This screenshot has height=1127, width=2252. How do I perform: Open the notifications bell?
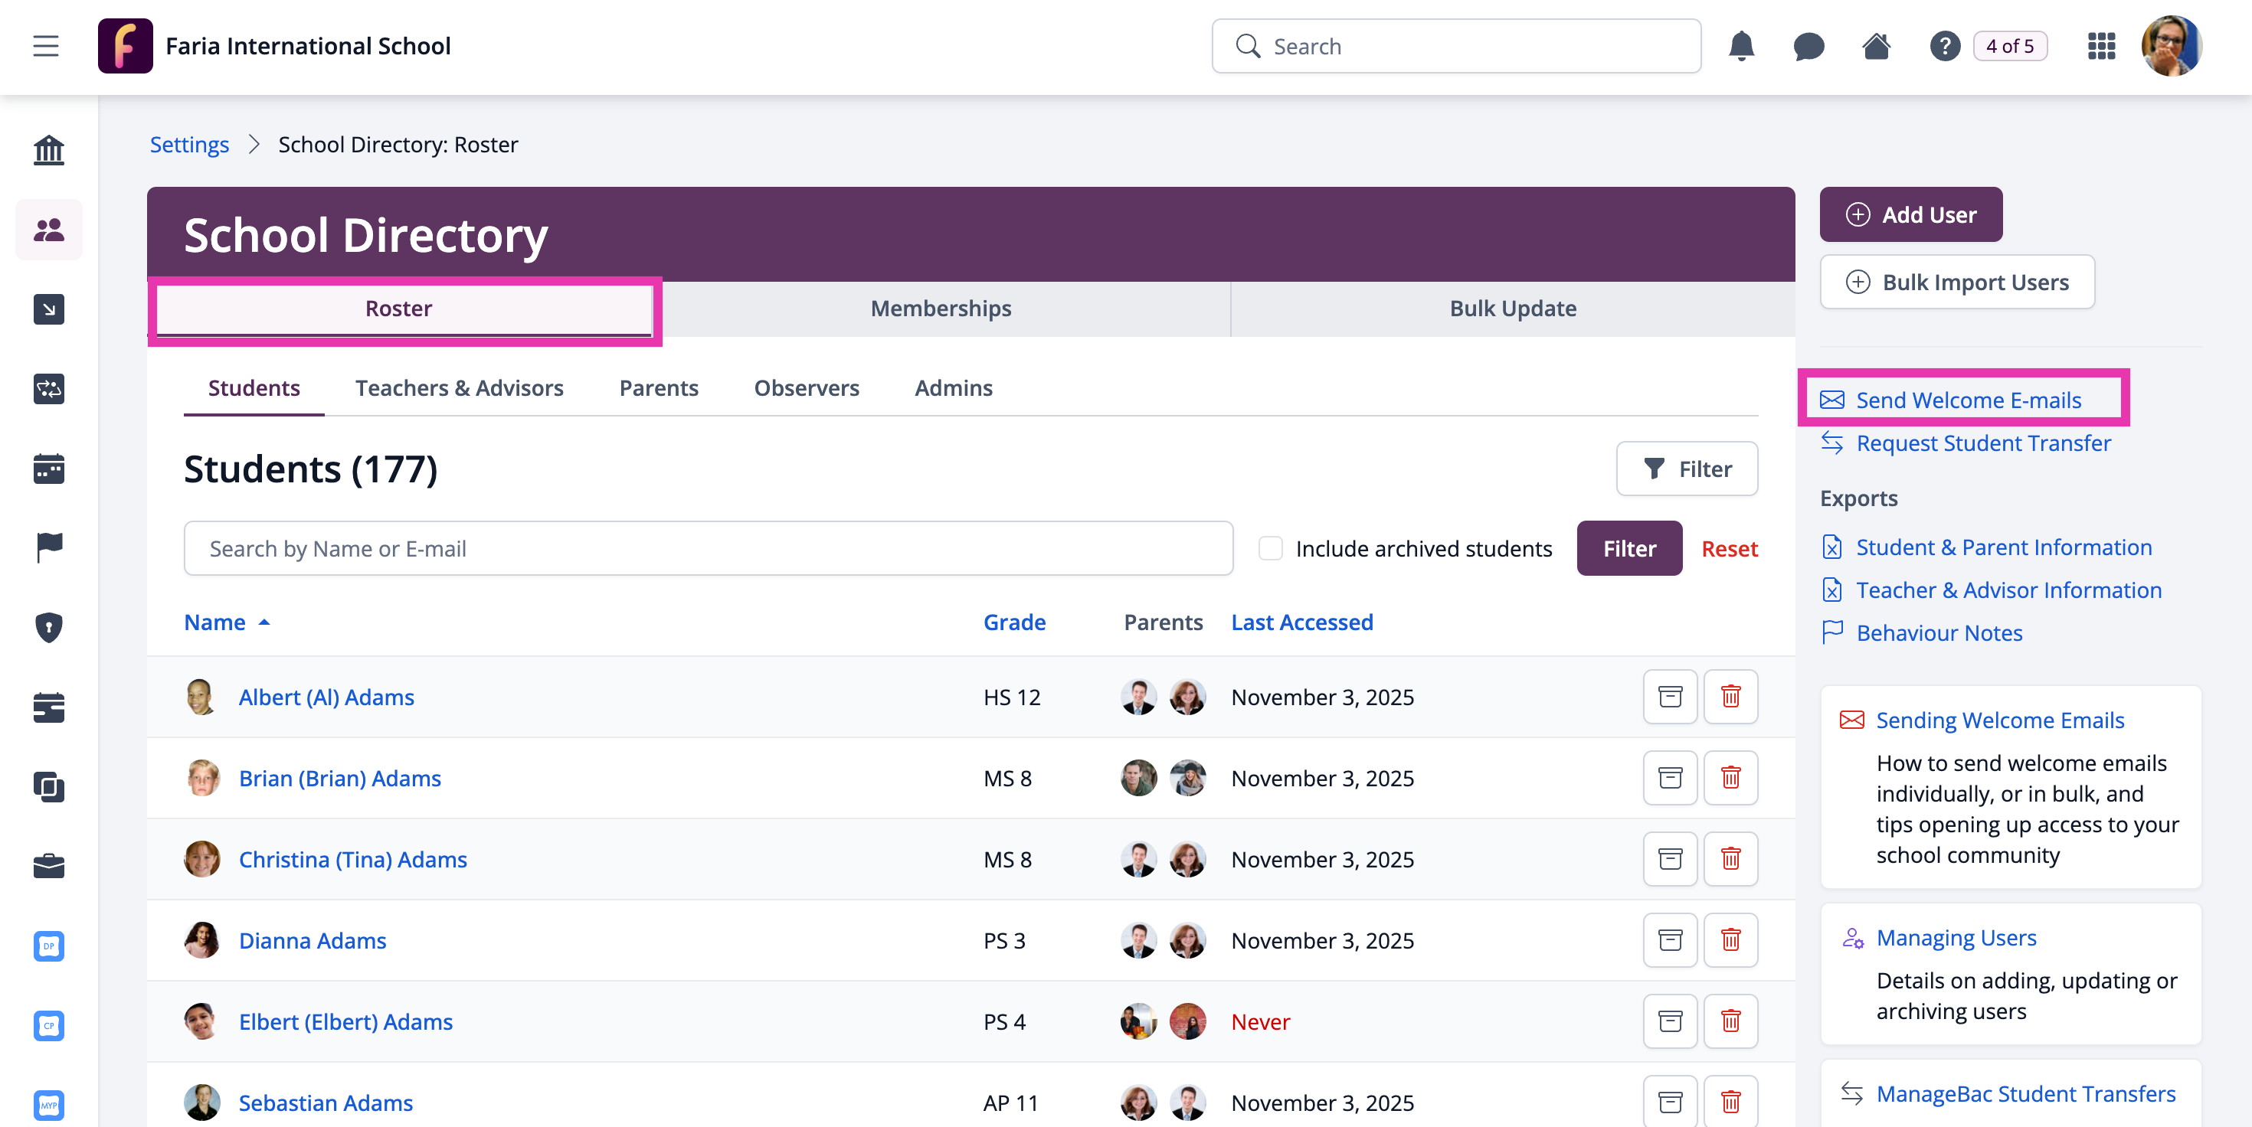1740,45
